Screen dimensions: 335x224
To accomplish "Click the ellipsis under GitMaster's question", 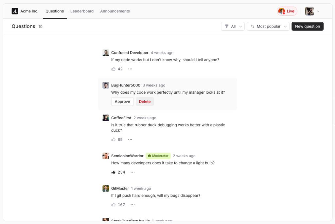I will [x=132, y=204].
